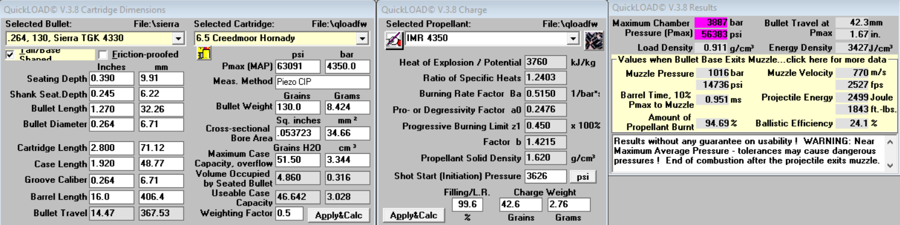Click Maximum Chamber Pressure value 3887 bar
Viewport: 900px width, 225px height.
[711, 23]
